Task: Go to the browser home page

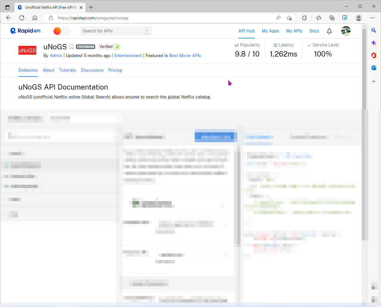Action: [x=35, y=18]
